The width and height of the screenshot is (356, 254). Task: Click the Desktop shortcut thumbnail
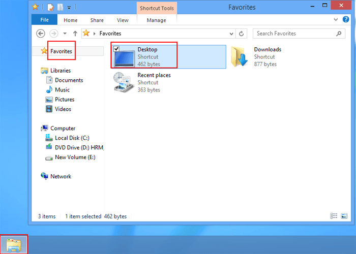click(x=124, y=58)
